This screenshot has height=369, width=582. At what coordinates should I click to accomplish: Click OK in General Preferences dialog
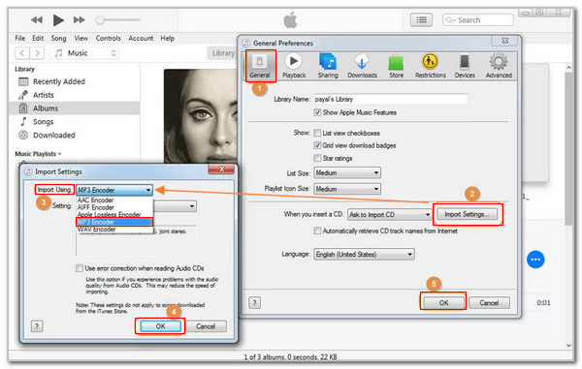click(x=443, y=303)
